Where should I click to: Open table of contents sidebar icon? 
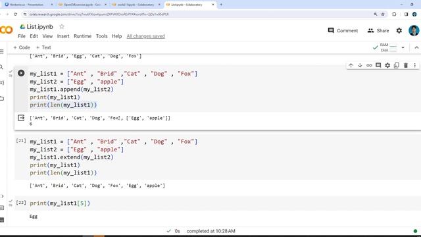click(x=2, y=51)
